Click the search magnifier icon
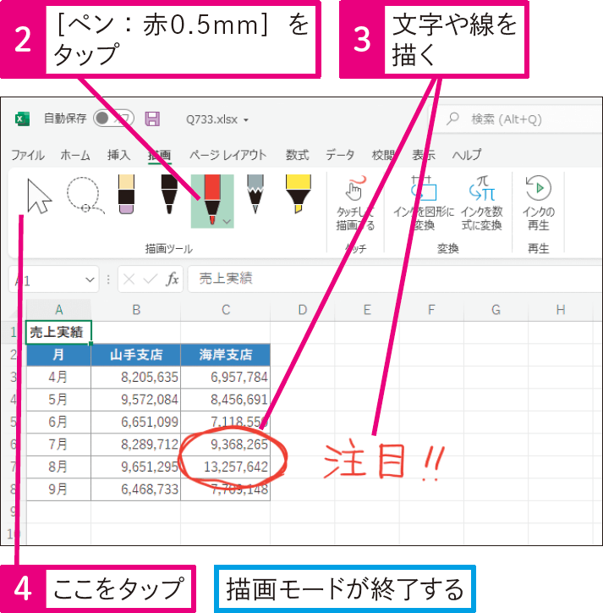The image size is (603, 613). pyautogui.click(x=452, y=119)
